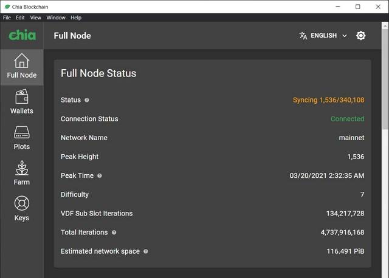Screen dimensions: 389x278
Task: Show help for the Status field
Action: [x=87, y=100]
